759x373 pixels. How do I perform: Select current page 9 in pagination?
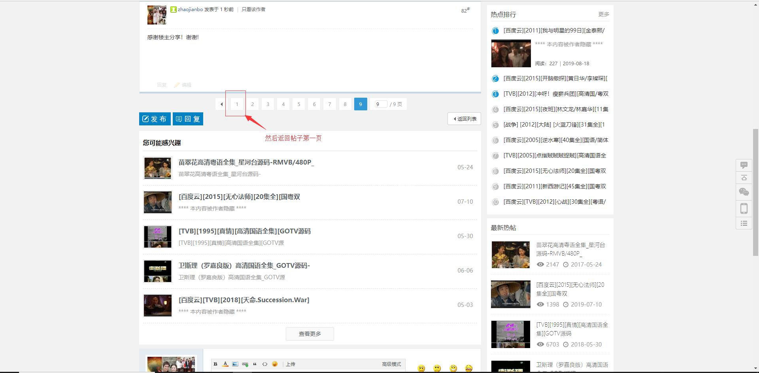click(361, 104)
